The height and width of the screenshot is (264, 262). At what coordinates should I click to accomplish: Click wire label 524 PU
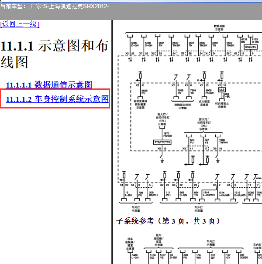[192, 141]
